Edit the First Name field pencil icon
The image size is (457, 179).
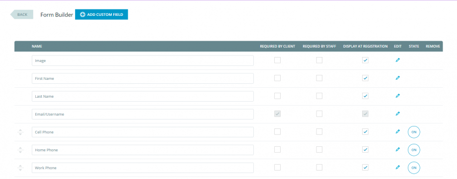pos(397,78)
